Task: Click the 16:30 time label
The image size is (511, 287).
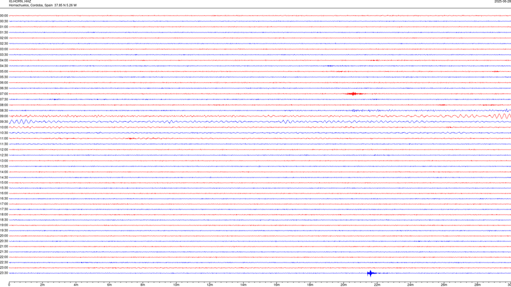Action: coord(4,198)
